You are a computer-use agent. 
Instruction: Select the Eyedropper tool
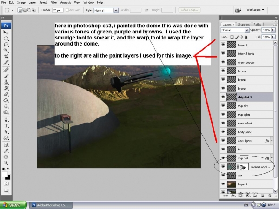pos(6,151)
